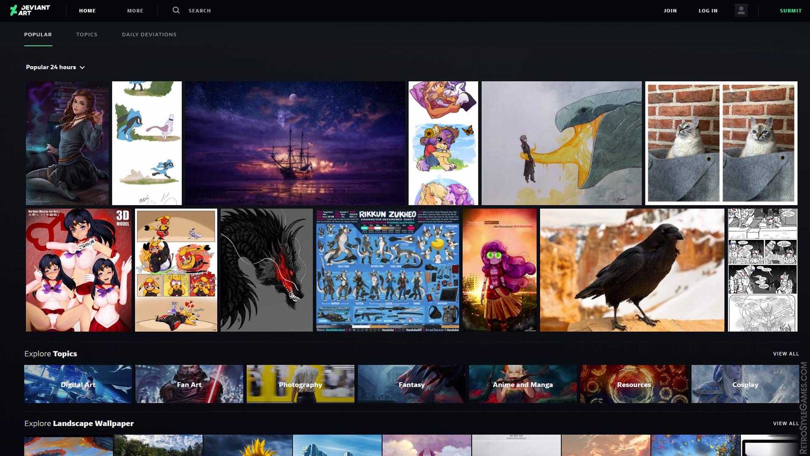Open the Pikachu comic strip artwork
The height and width of the screenshot is (456, 810).
[x=176, y=270]
